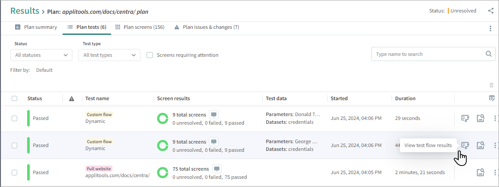Click the device monitor icon beside 75 total screens
The width and height of the screenshot is (499, 187).
coord(217,169)
